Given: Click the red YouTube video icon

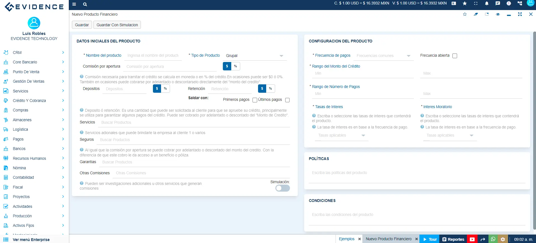Looking at the screenshot, I should (472, 239).
